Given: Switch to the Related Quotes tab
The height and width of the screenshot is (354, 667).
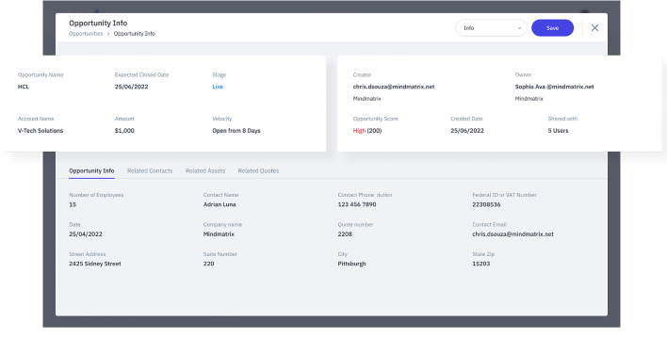Looking at the screenshot, I should pyautogui.click(x=258, y=170).
